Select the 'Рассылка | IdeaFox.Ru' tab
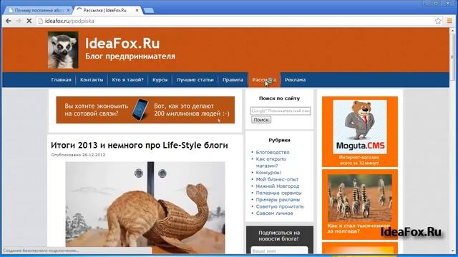The image size is (458, 257). pos(107,10)
